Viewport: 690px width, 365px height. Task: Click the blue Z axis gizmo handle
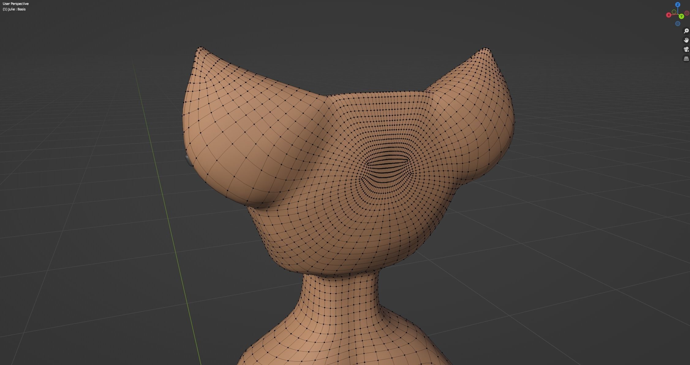[x=678, y=5]
